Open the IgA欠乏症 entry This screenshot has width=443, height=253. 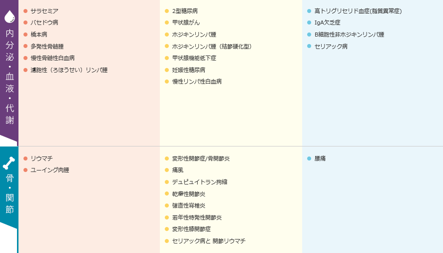click(328, 22)
